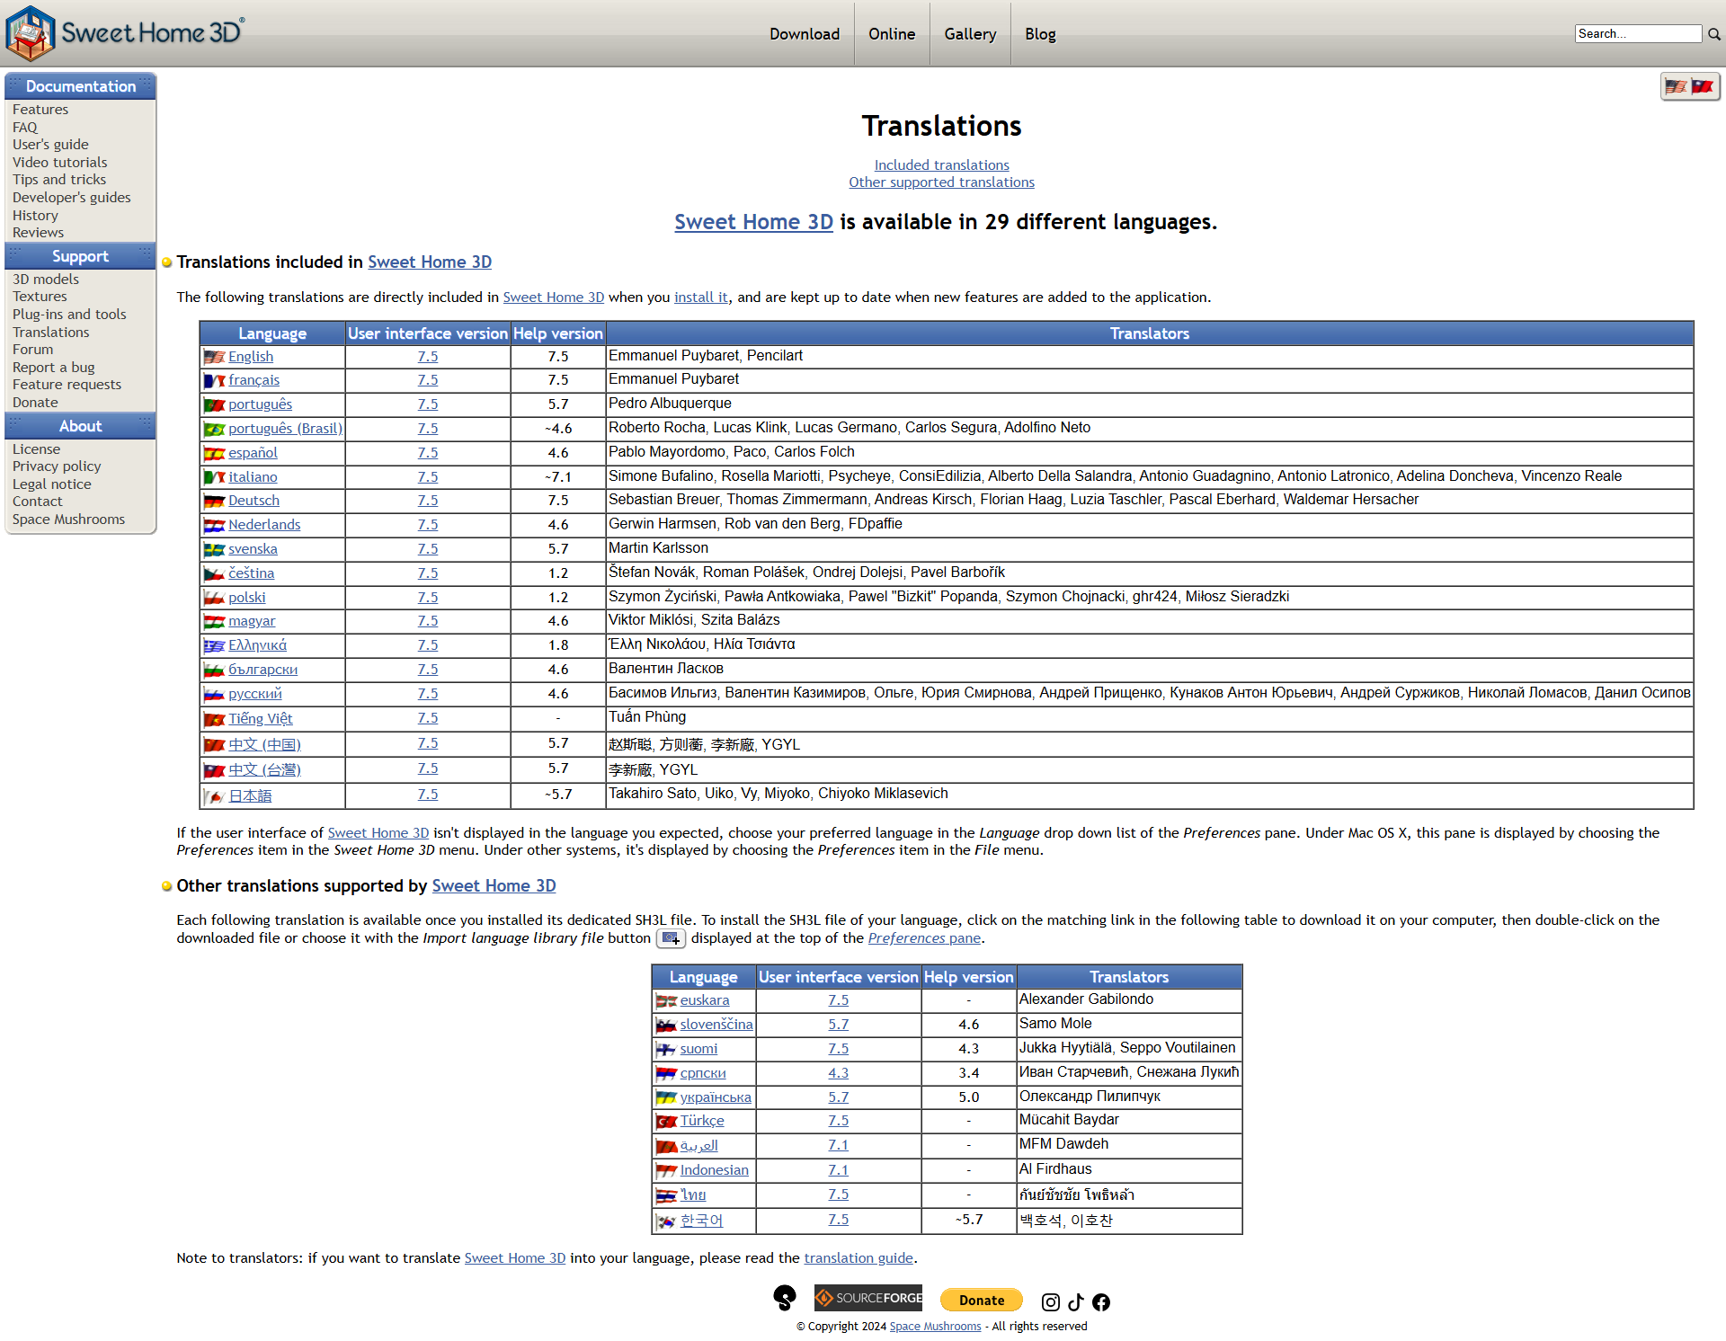Open the slovenščina language link
The width and height of the screenshot is (1726, 1341).
[x=716, y=1025]
